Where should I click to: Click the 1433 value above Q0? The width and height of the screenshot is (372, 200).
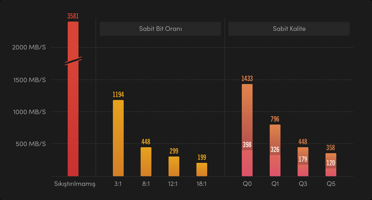coord(247,78)
